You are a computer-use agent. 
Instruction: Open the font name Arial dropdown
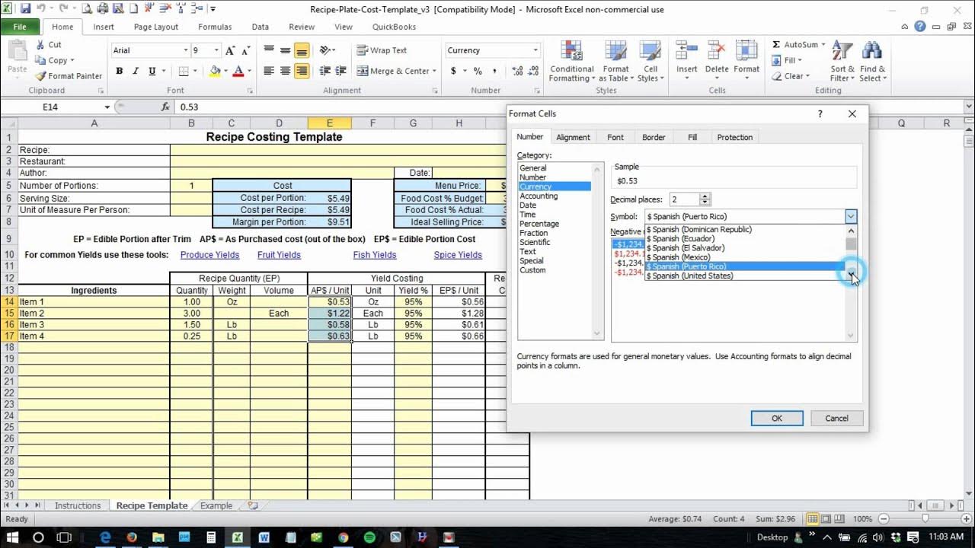click(x=185, y=50)
